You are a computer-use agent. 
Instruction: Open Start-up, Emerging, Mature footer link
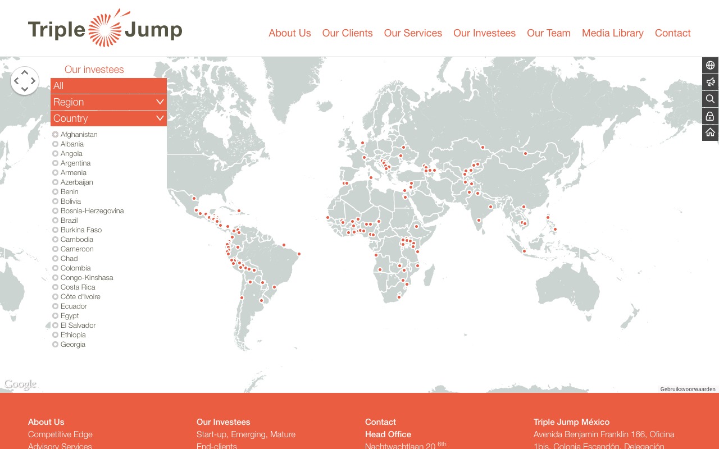click(245, 434)
